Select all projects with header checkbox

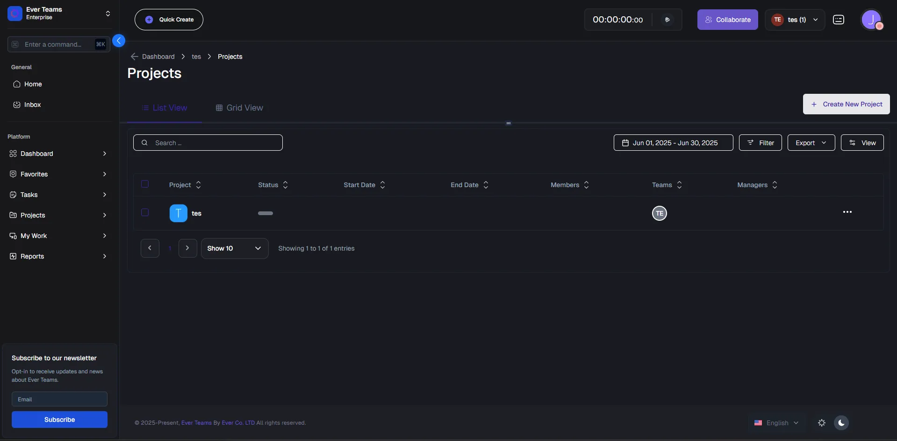click(x=145, y=184)
